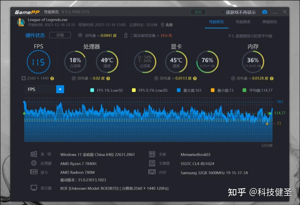Open help icon beside processor 0.02 度
300x205 pixels.
tap(108, 78)
